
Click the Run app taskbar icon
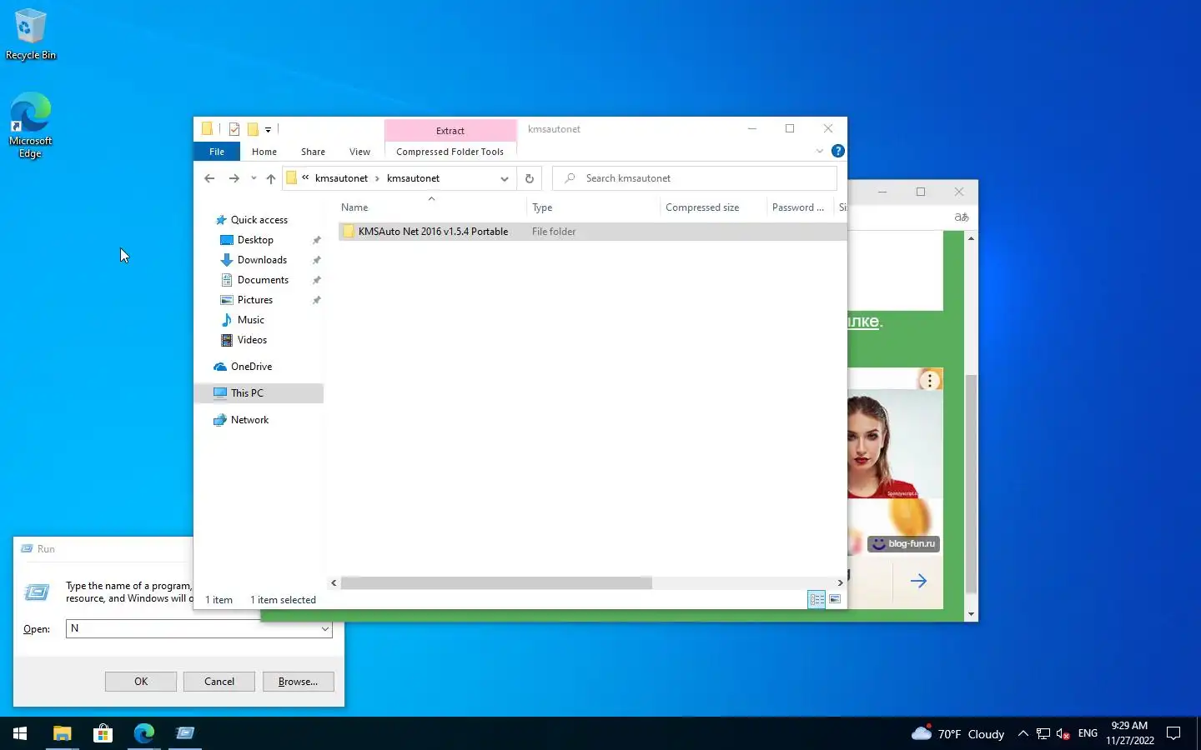pyautogui.click(x=185, y=733)
